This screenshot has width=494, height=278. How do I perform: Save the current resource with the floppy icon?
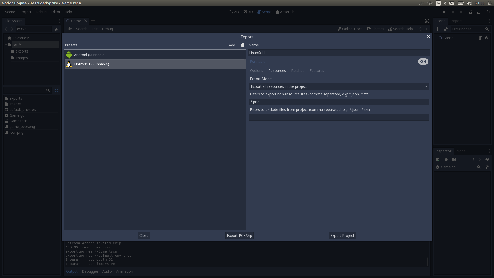coord(454,159)
